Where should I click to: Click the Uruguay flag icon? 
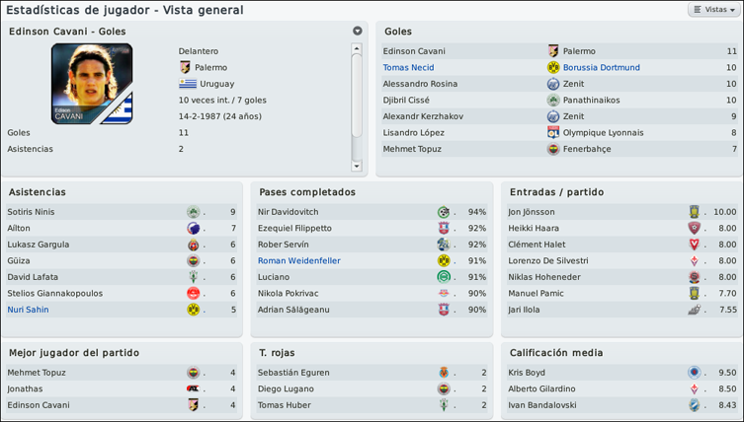click(188, 84)
